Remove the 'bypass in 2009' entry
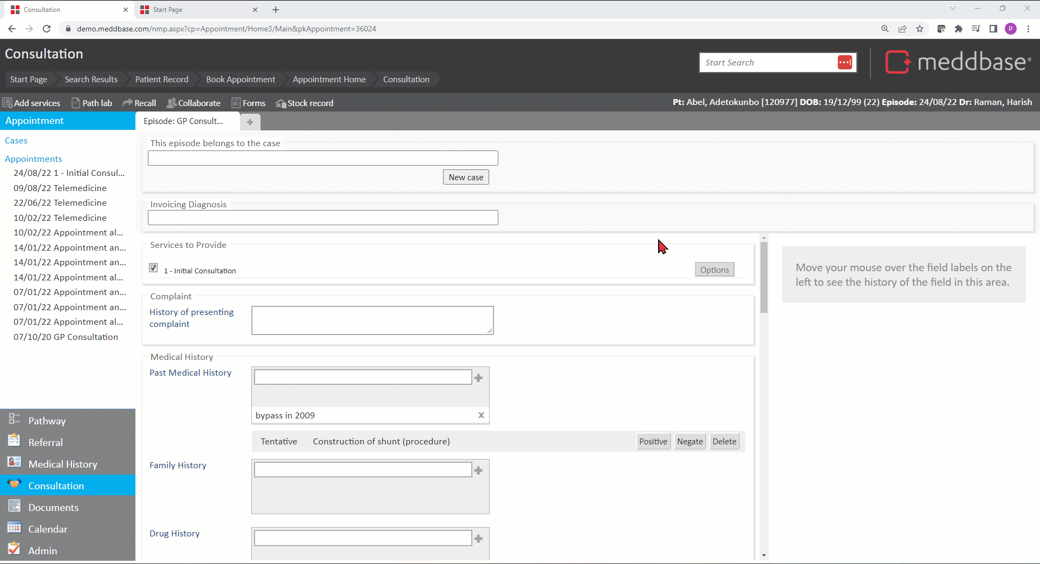 pos(480,415)
